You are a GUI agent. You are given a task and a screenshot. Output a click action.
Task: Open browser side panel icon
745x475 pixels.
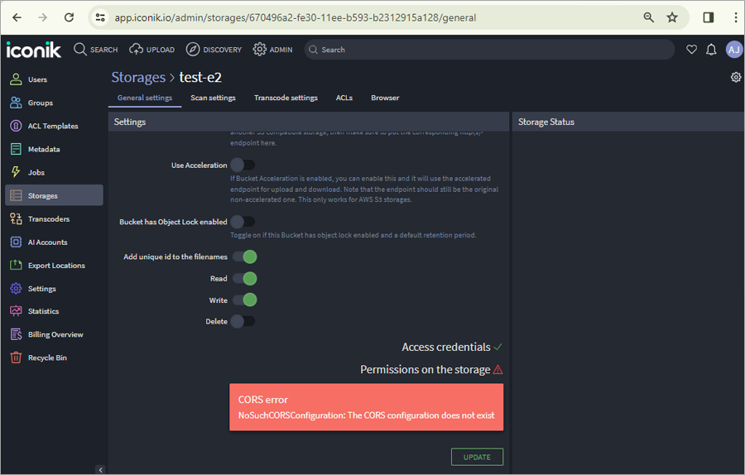(709, 17)
